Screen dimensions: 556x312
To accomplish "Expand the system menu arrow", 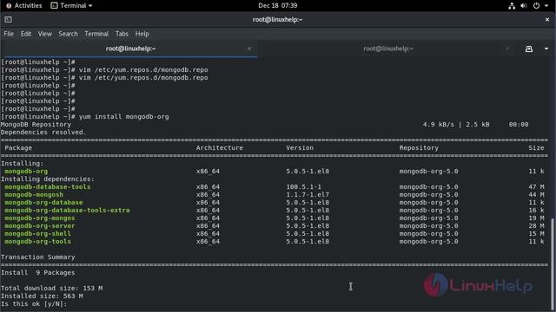I will click(x=546, y=6).
